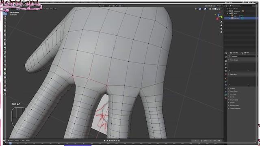Screen dimensions: 260x146
Task: Open the timeline Marker menu
Action: [28, 141]
